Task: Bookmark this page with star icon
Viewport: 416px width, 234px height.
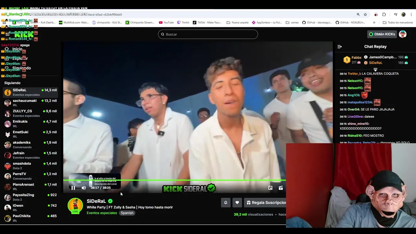Action: (365, 14)
